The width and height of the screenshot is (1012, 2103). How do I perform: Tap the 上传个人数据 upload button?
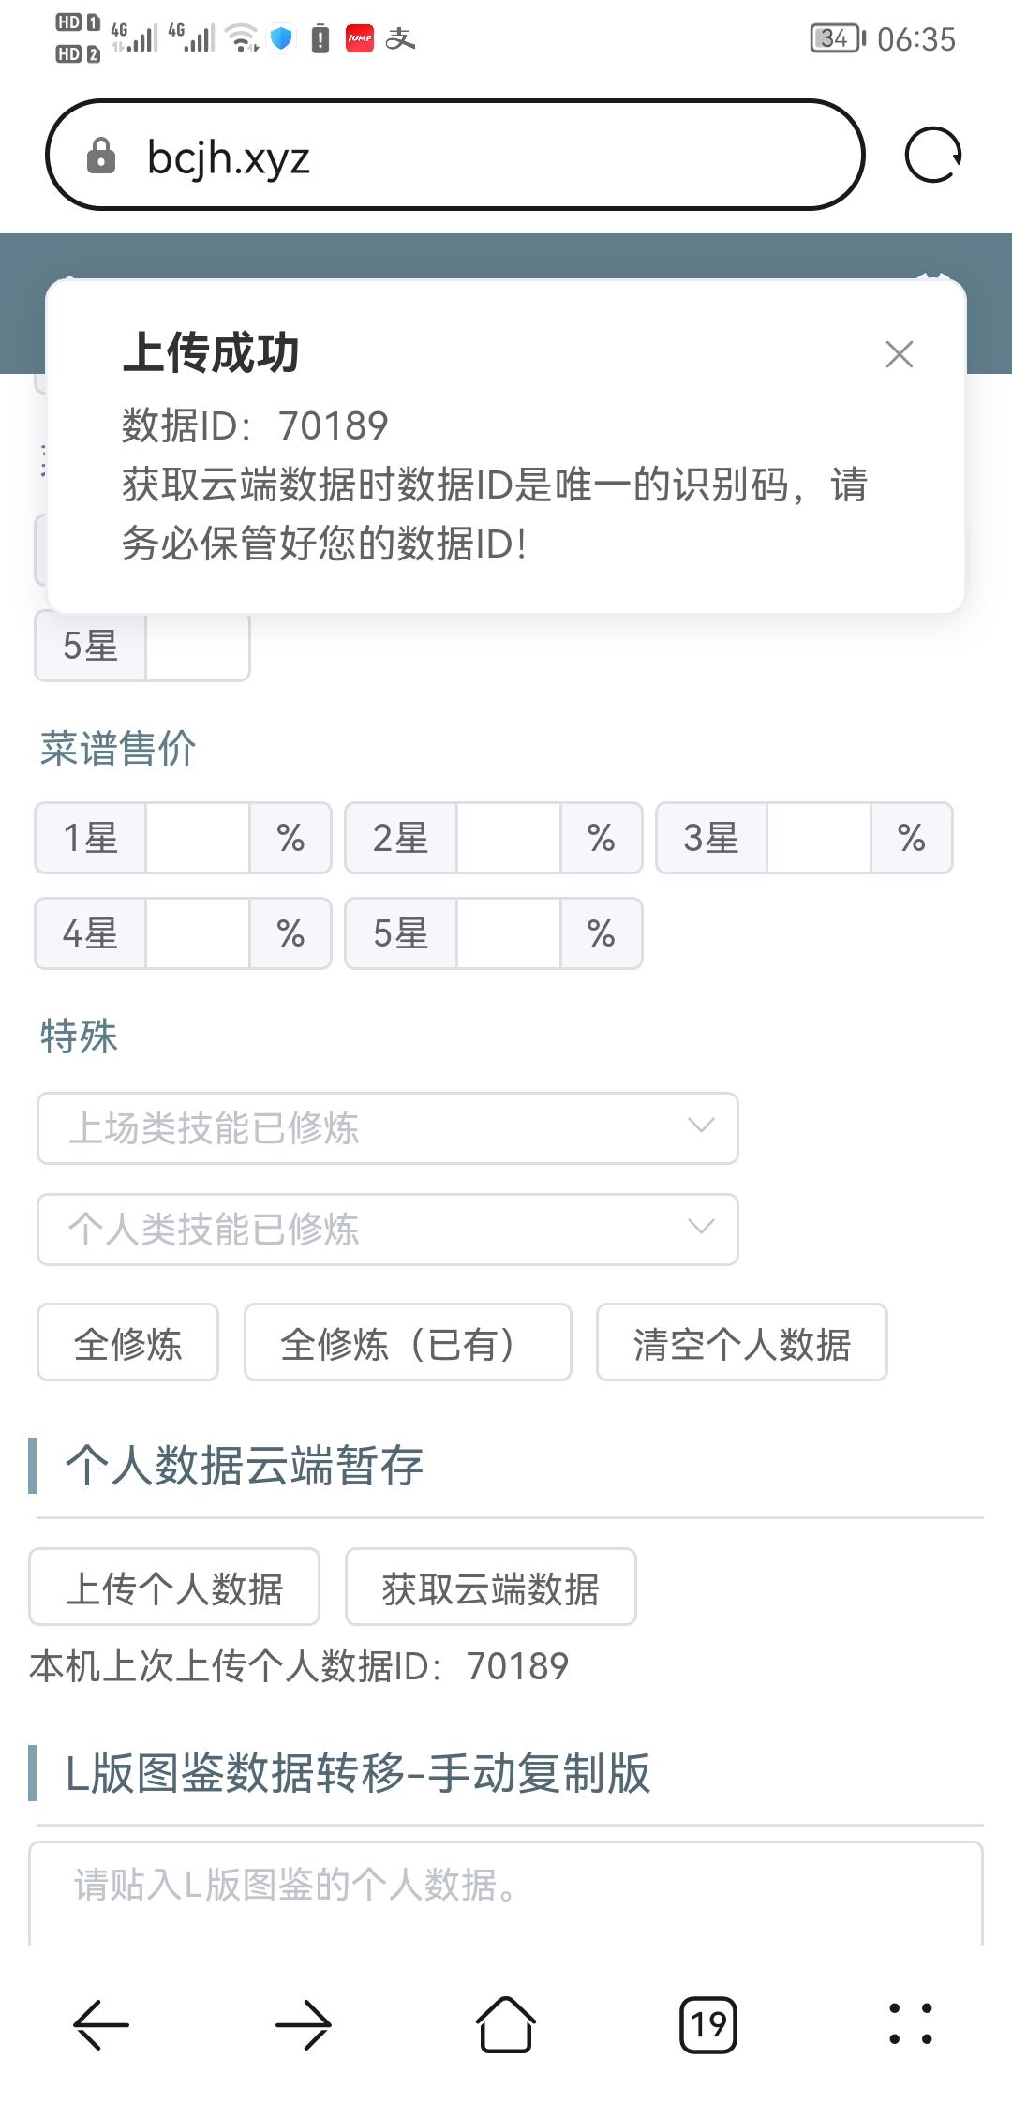pyautogui.click(x=174, y=1588)
